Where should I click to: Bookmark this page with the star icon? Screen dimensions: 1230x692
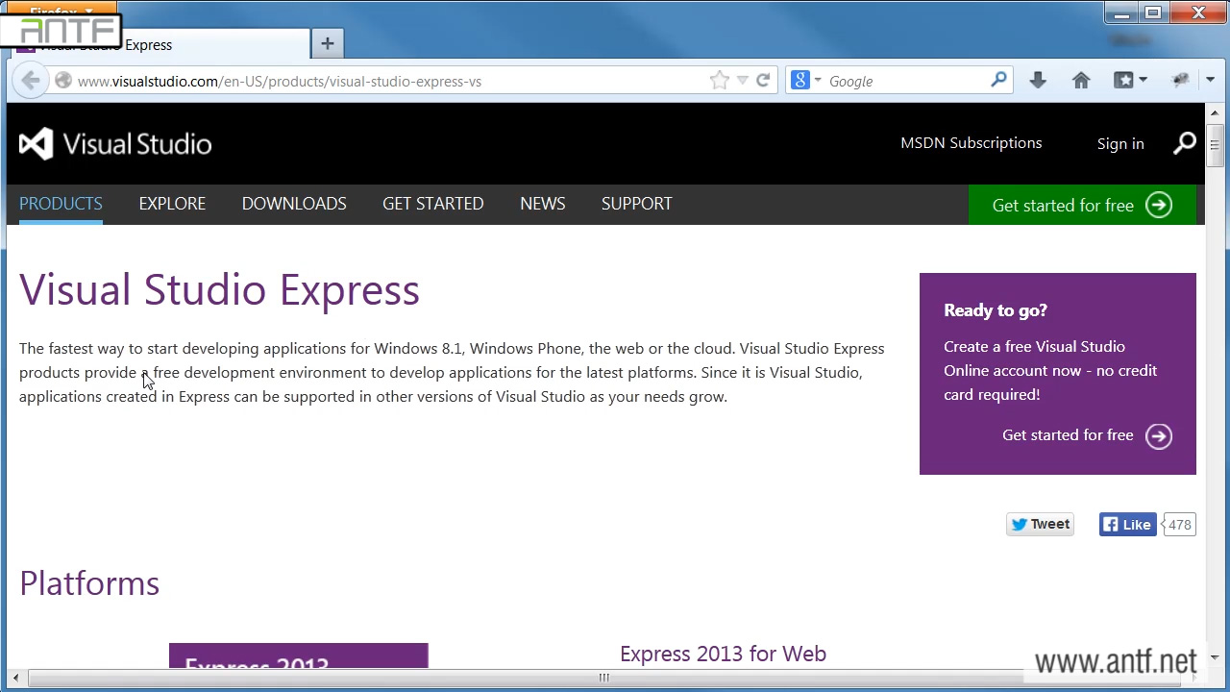(719, 81)
